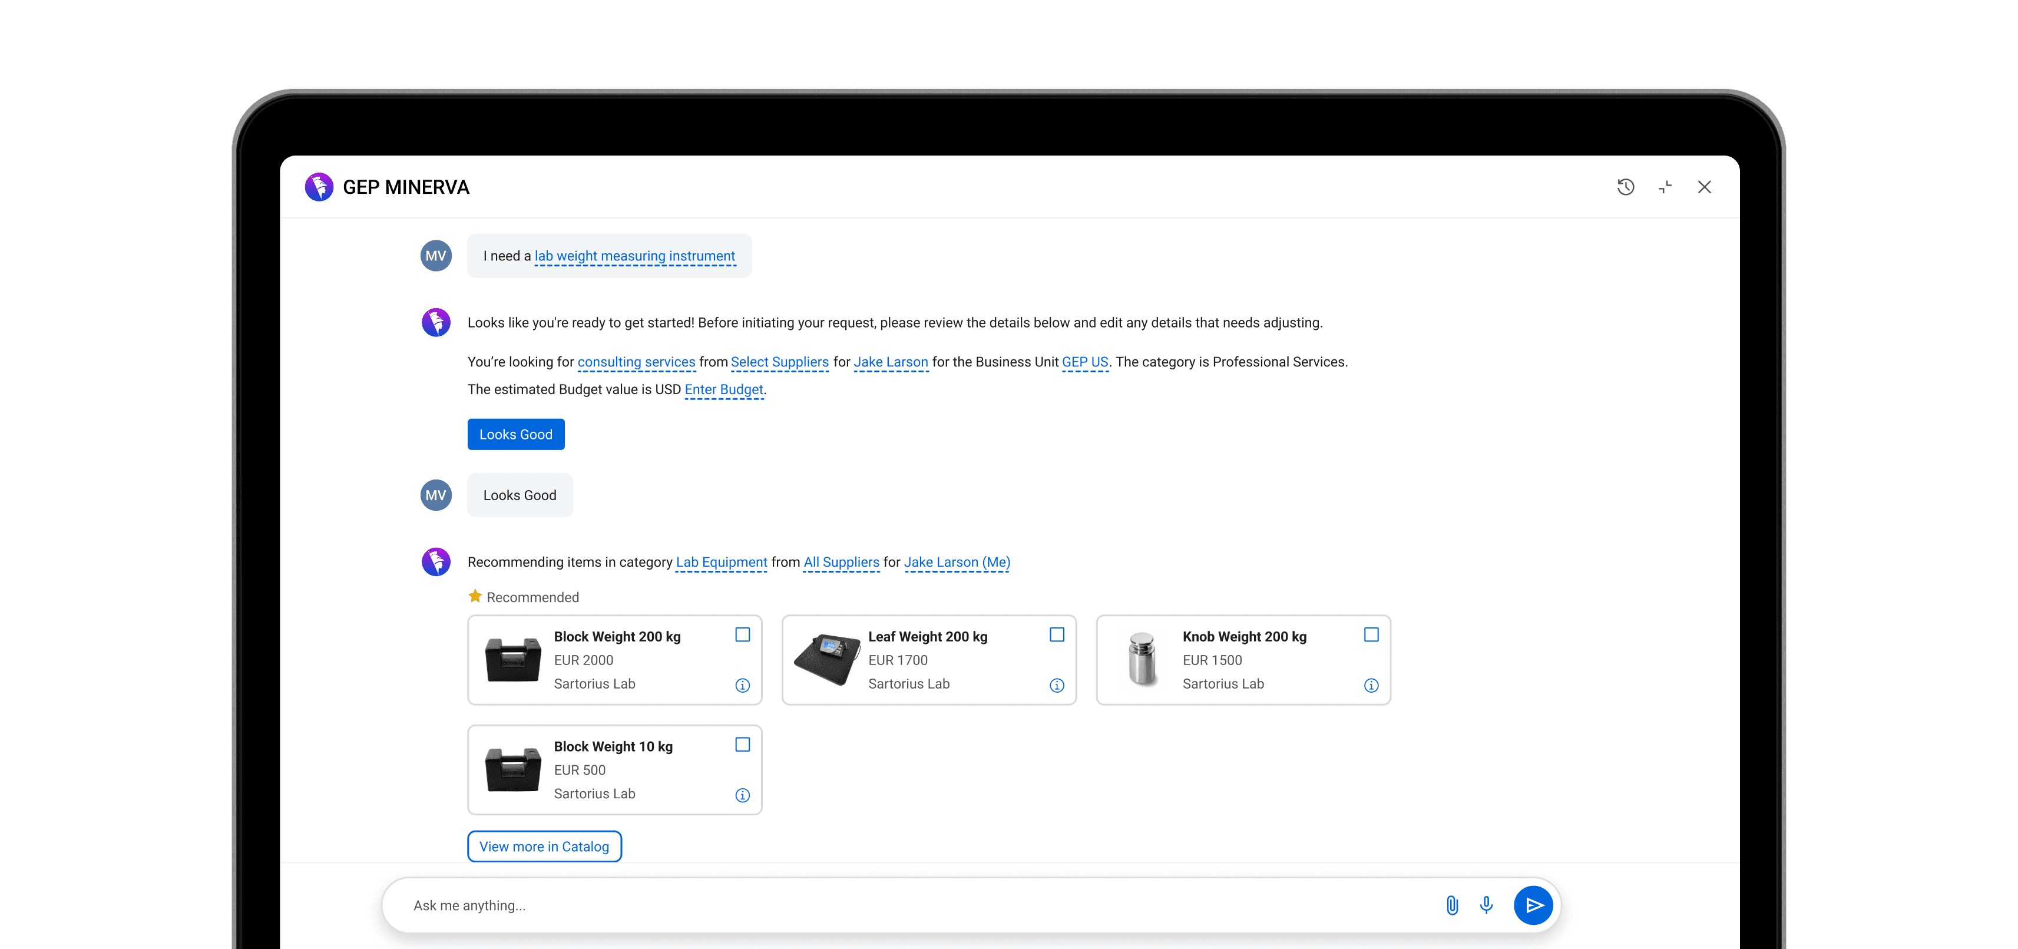Show info for Knob Weight 200 kg
The height and width of the screenshot is (949, 2018).
1371,686
